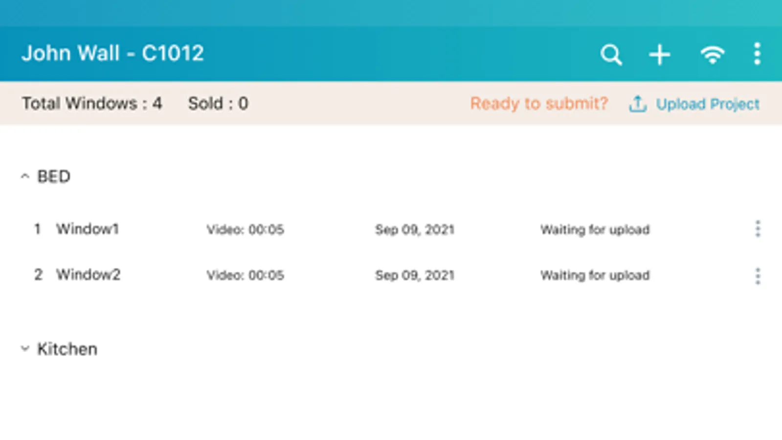This screenshot has width=782, height=440.
Task: Open the header overflow menu
Action: (x=757, y=54)
